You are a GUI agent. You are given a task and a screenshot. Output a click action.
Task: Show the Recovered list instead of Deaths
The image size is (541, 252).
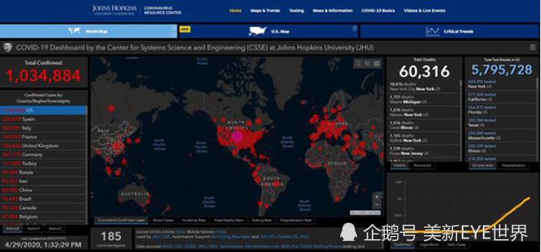coord(422,166)
